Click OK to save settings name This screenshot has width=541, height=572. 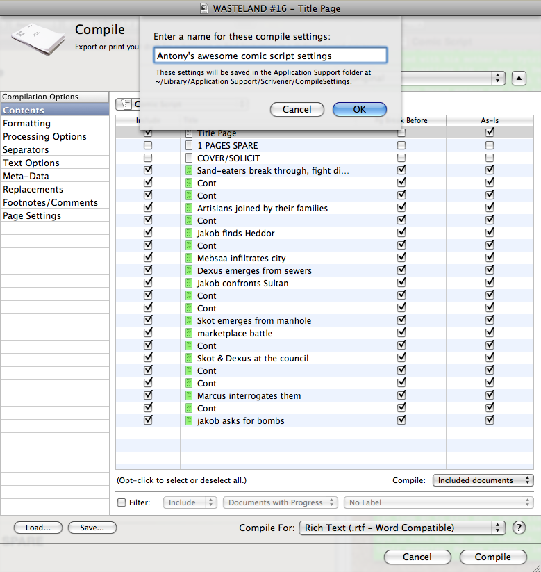pyautogui.click(x=359, y=109)
